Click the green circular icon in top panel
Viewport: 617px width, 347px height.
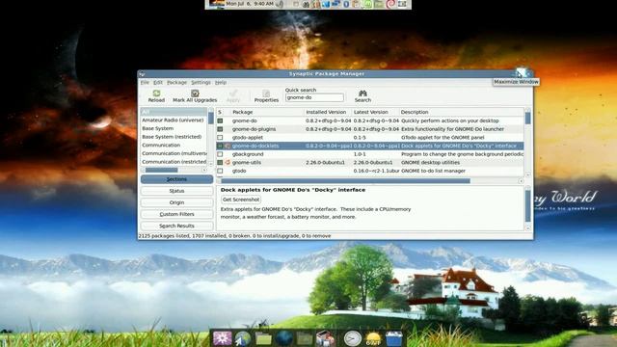pos(367,4)
